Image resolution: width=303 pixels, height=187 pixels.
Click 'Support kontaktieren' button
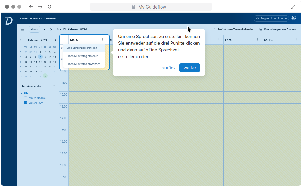pos(271,19)
